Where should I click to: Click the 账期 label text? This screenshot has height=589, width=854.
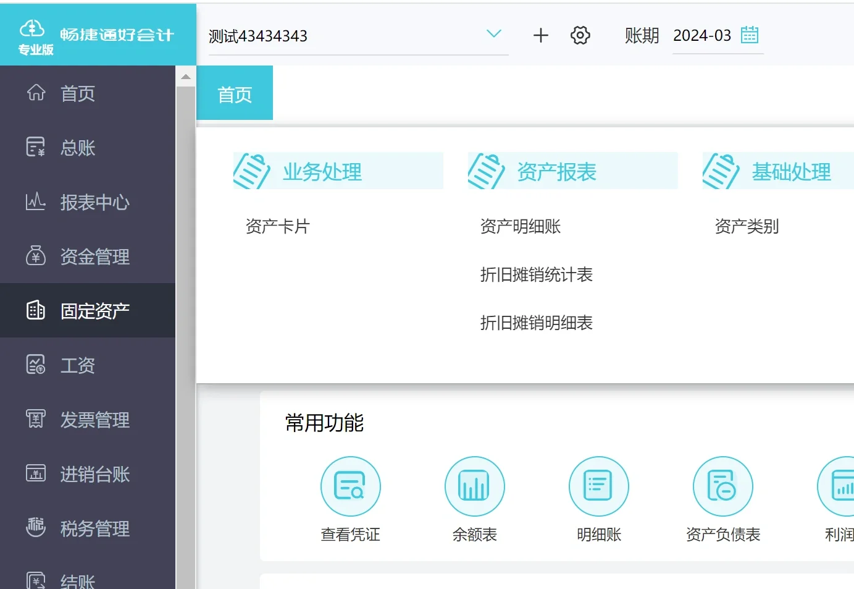[642, 36]
